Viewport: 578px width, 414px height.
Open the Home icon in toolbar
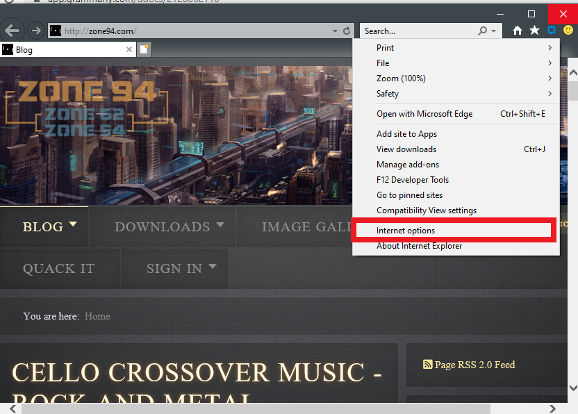click(517, 31)
